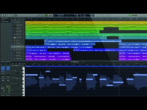Mute the Lead Vocal track
This screenshot has height=110, width=147.
point(17,48)
